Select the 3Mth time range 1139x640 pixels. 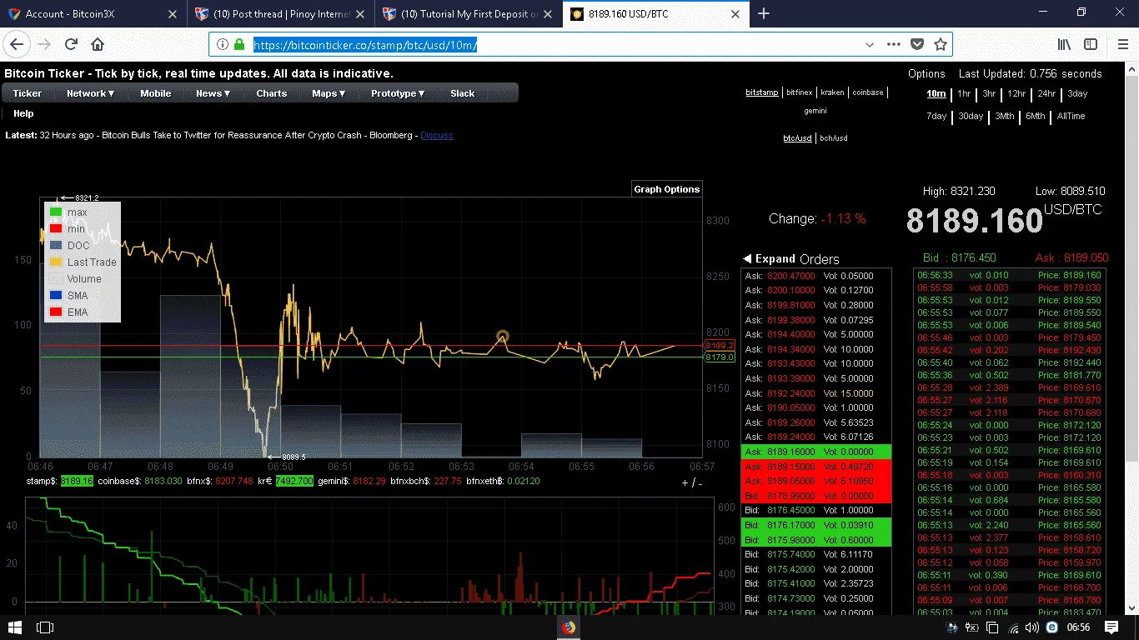click(1005, 116)
